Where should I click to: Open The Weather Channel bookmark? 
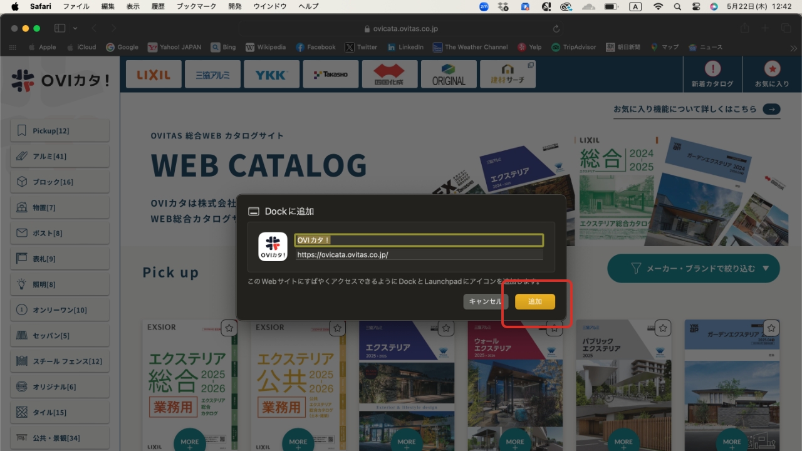[x=471, y=47]
